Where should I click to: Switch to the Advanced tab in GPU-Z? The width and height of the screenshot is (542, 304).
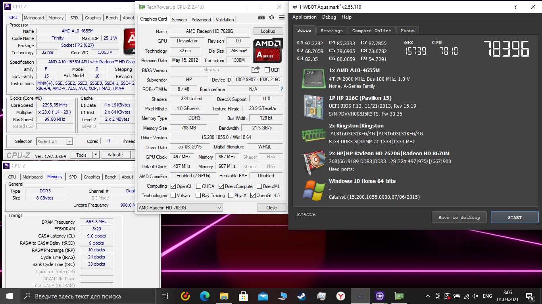point(201,19)
